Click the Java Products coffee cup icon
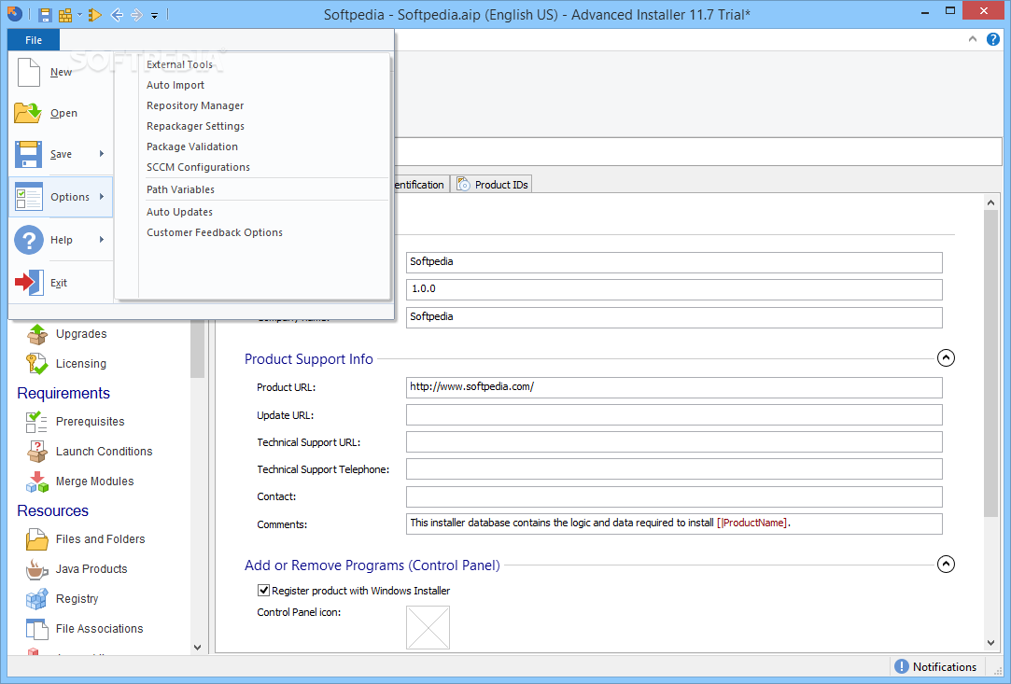The height and width of the screenshot is (684, 1011). point(36,569)
